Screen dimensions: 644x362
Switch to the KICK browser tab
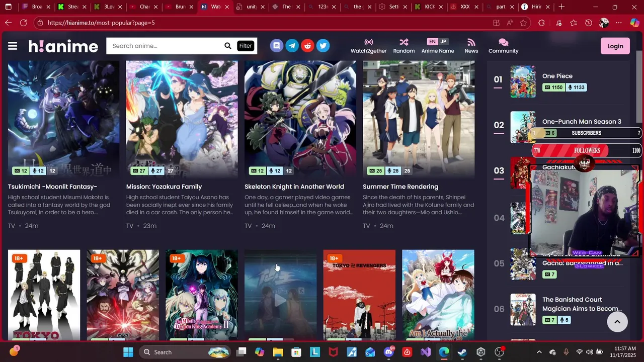click(429, 7)
